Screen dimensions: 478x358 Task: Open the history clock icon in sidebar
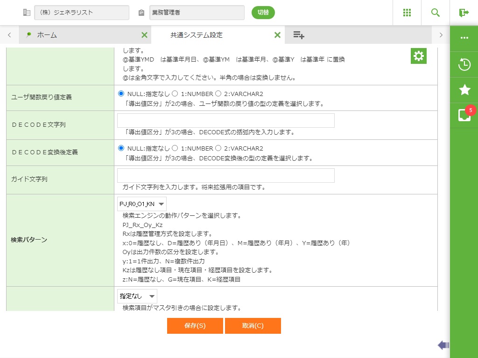[x=464, y=64]
